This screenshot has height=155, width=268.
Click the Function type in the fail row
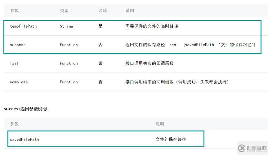coord(69,64)
